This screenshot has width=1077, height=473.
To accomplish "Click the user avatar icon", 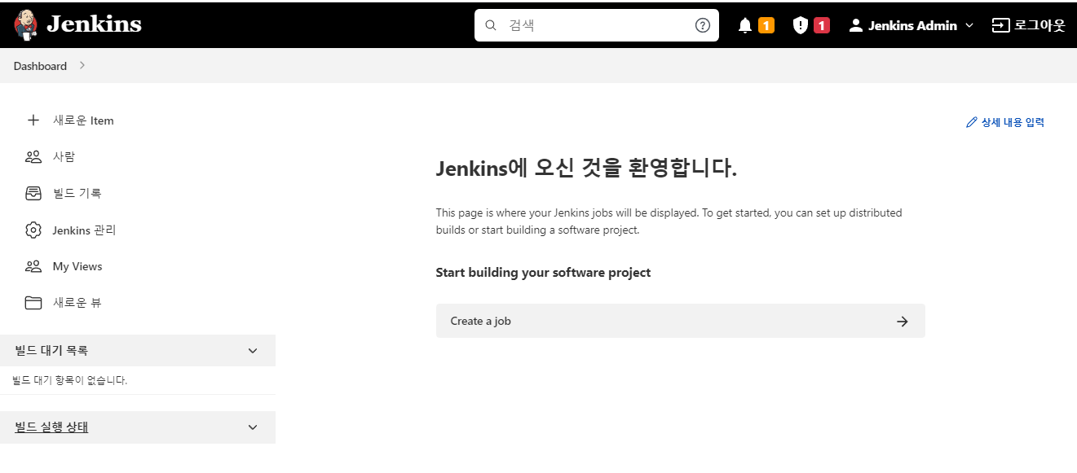I will 855,25.
